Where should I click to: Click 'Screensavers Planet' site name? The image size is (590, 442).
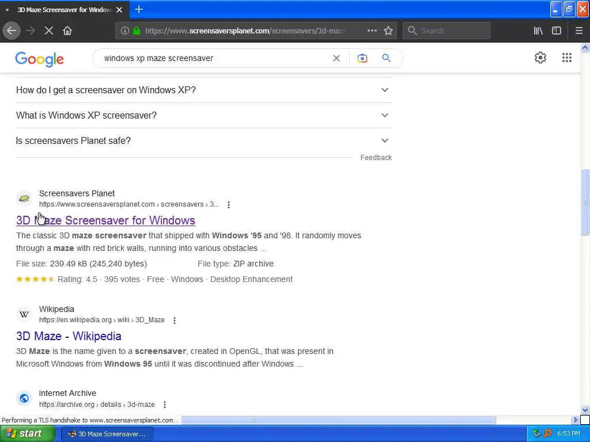pyautogui.click(x=77, y=193)
